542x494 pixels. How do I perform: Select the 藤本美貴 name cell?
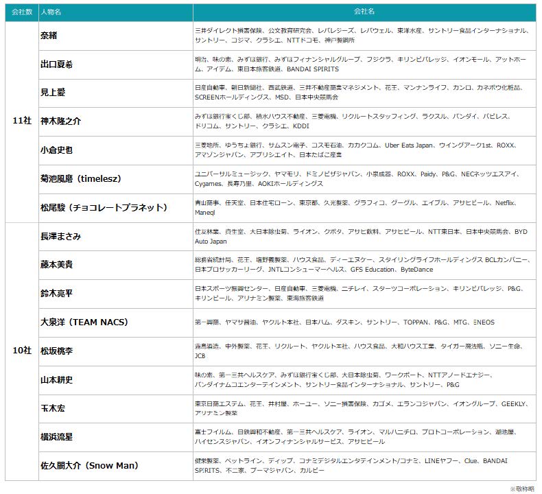pos(58,264)
